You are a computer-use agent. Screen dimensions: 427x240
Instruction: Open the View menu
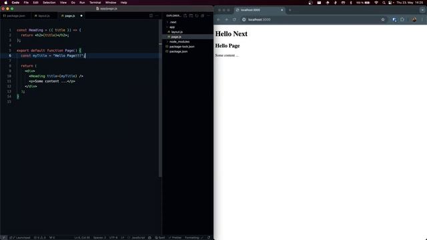point(63,3)
